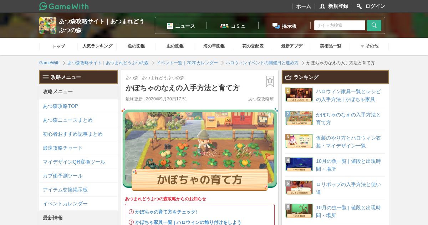Click rank 6 10月の虫図鑑 thumbnail
The height and width of the screenshot is (225, 428).
[x=299, y=211]
